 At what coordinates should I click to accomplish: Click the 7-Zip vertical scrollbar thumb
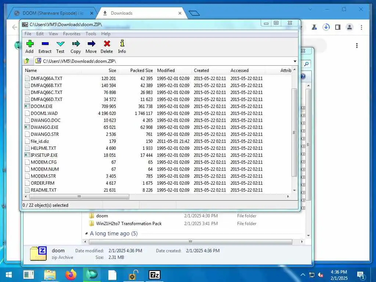coord(294,132)
